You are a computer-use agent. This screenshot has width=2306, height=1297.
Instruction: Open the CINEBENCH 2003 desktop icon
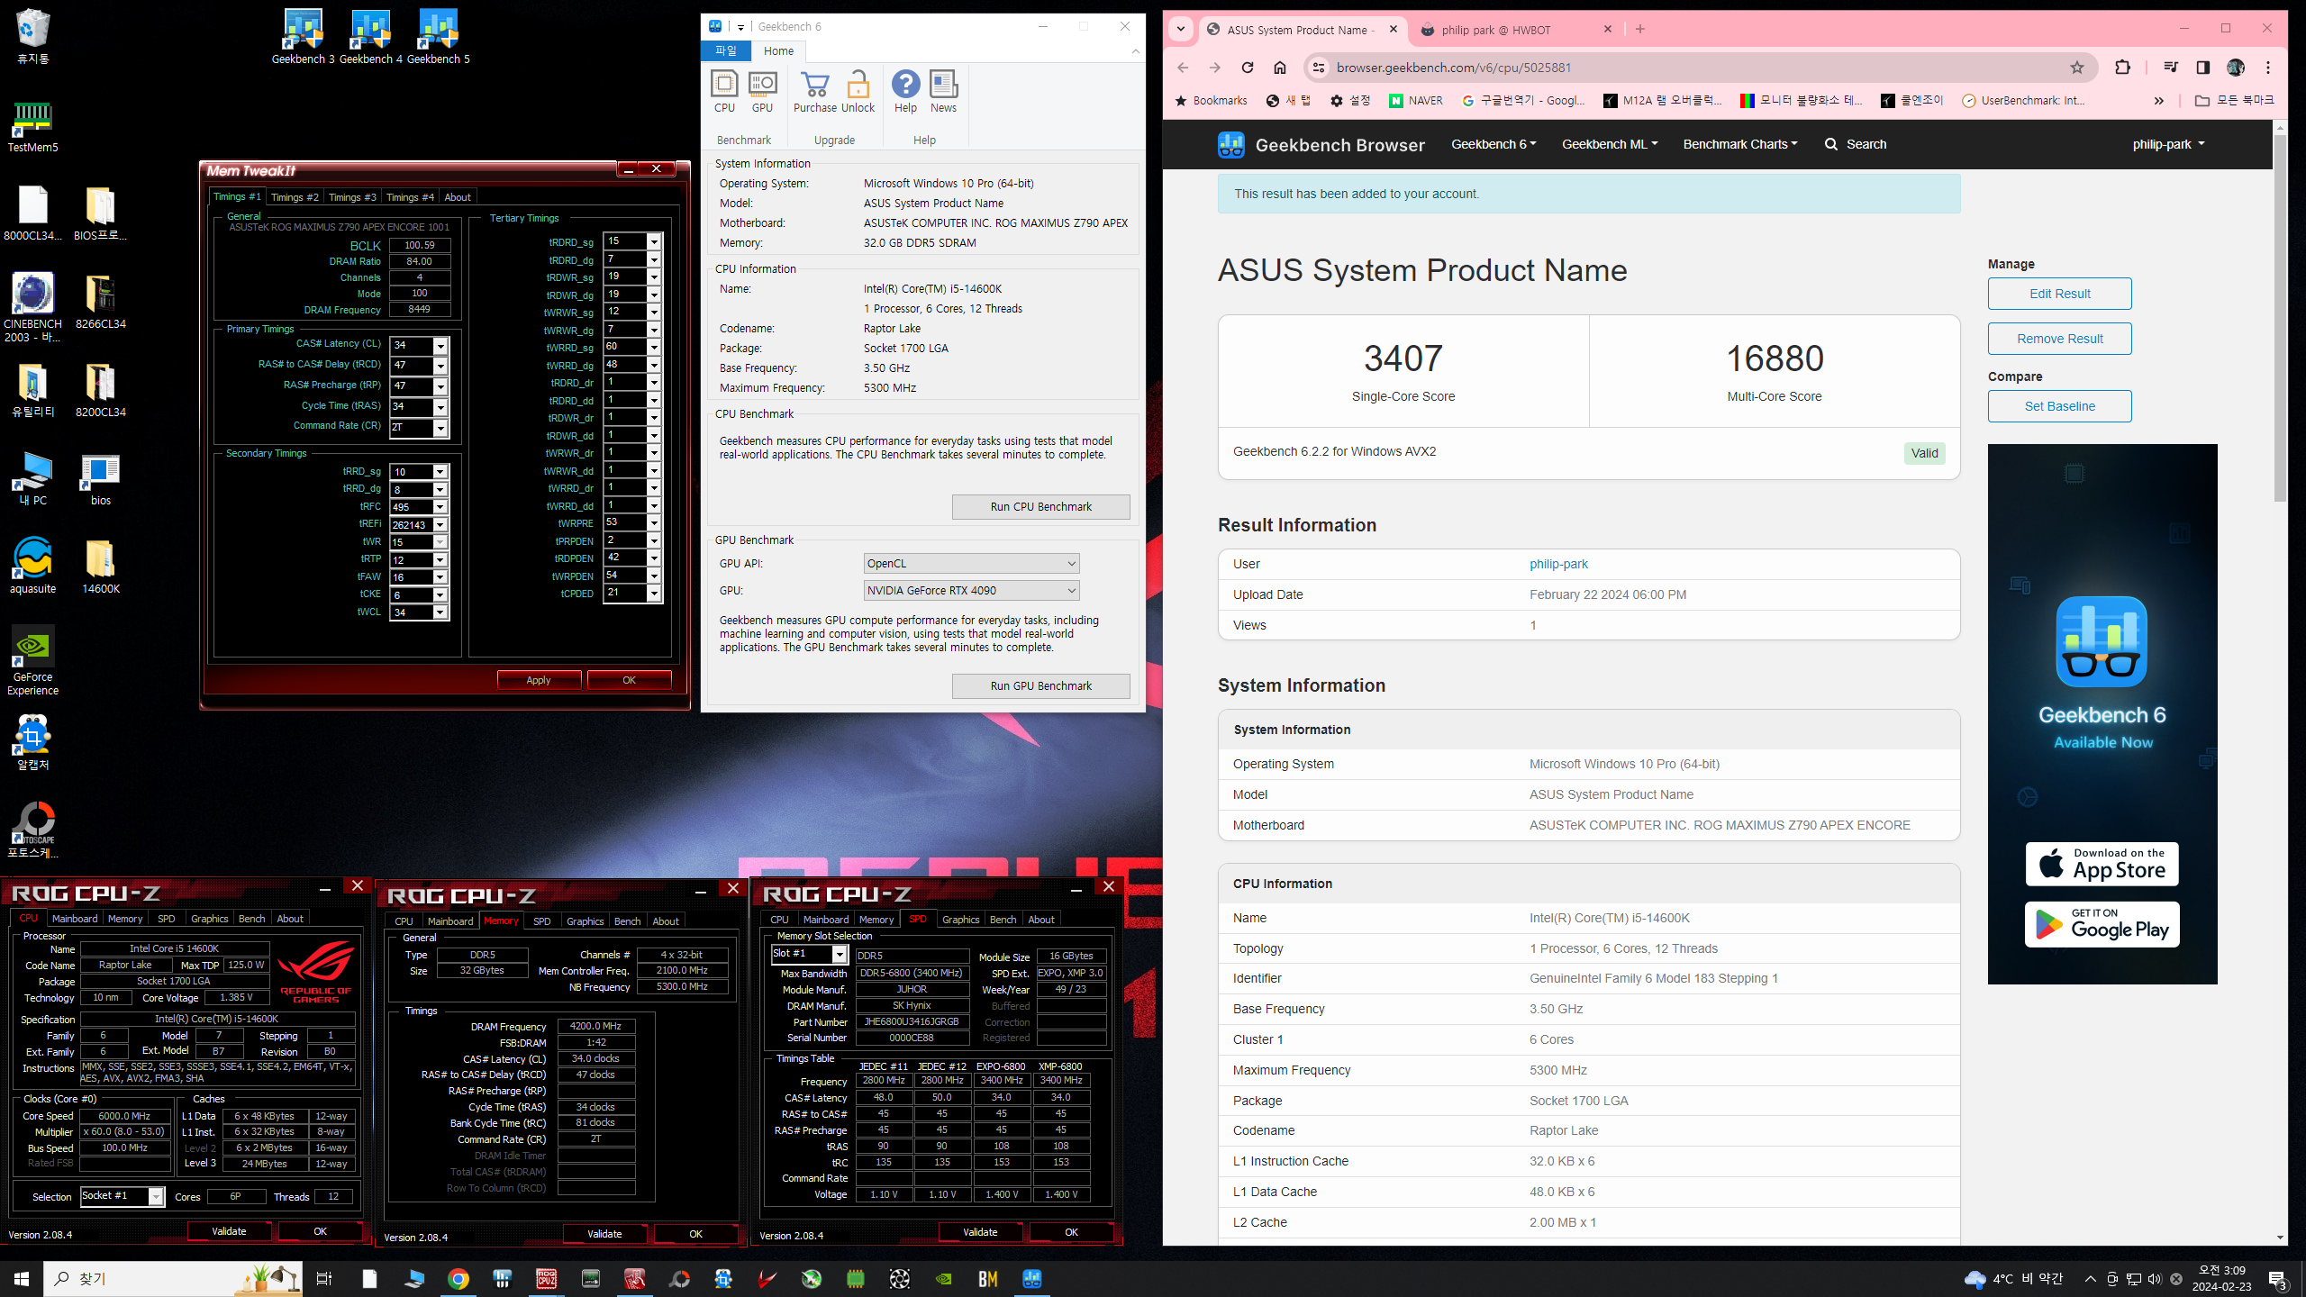(32, 307)
